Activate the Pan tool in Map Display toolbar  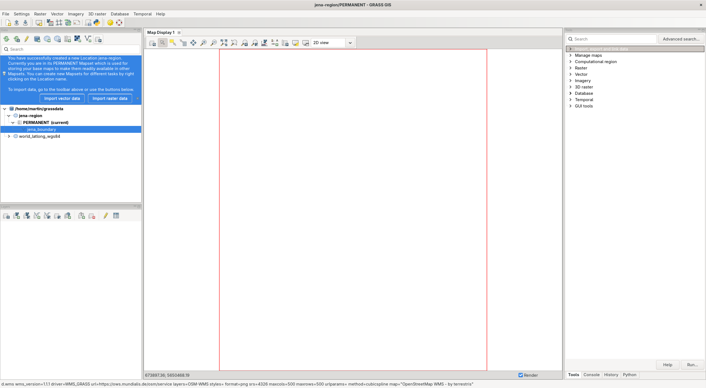193,43
